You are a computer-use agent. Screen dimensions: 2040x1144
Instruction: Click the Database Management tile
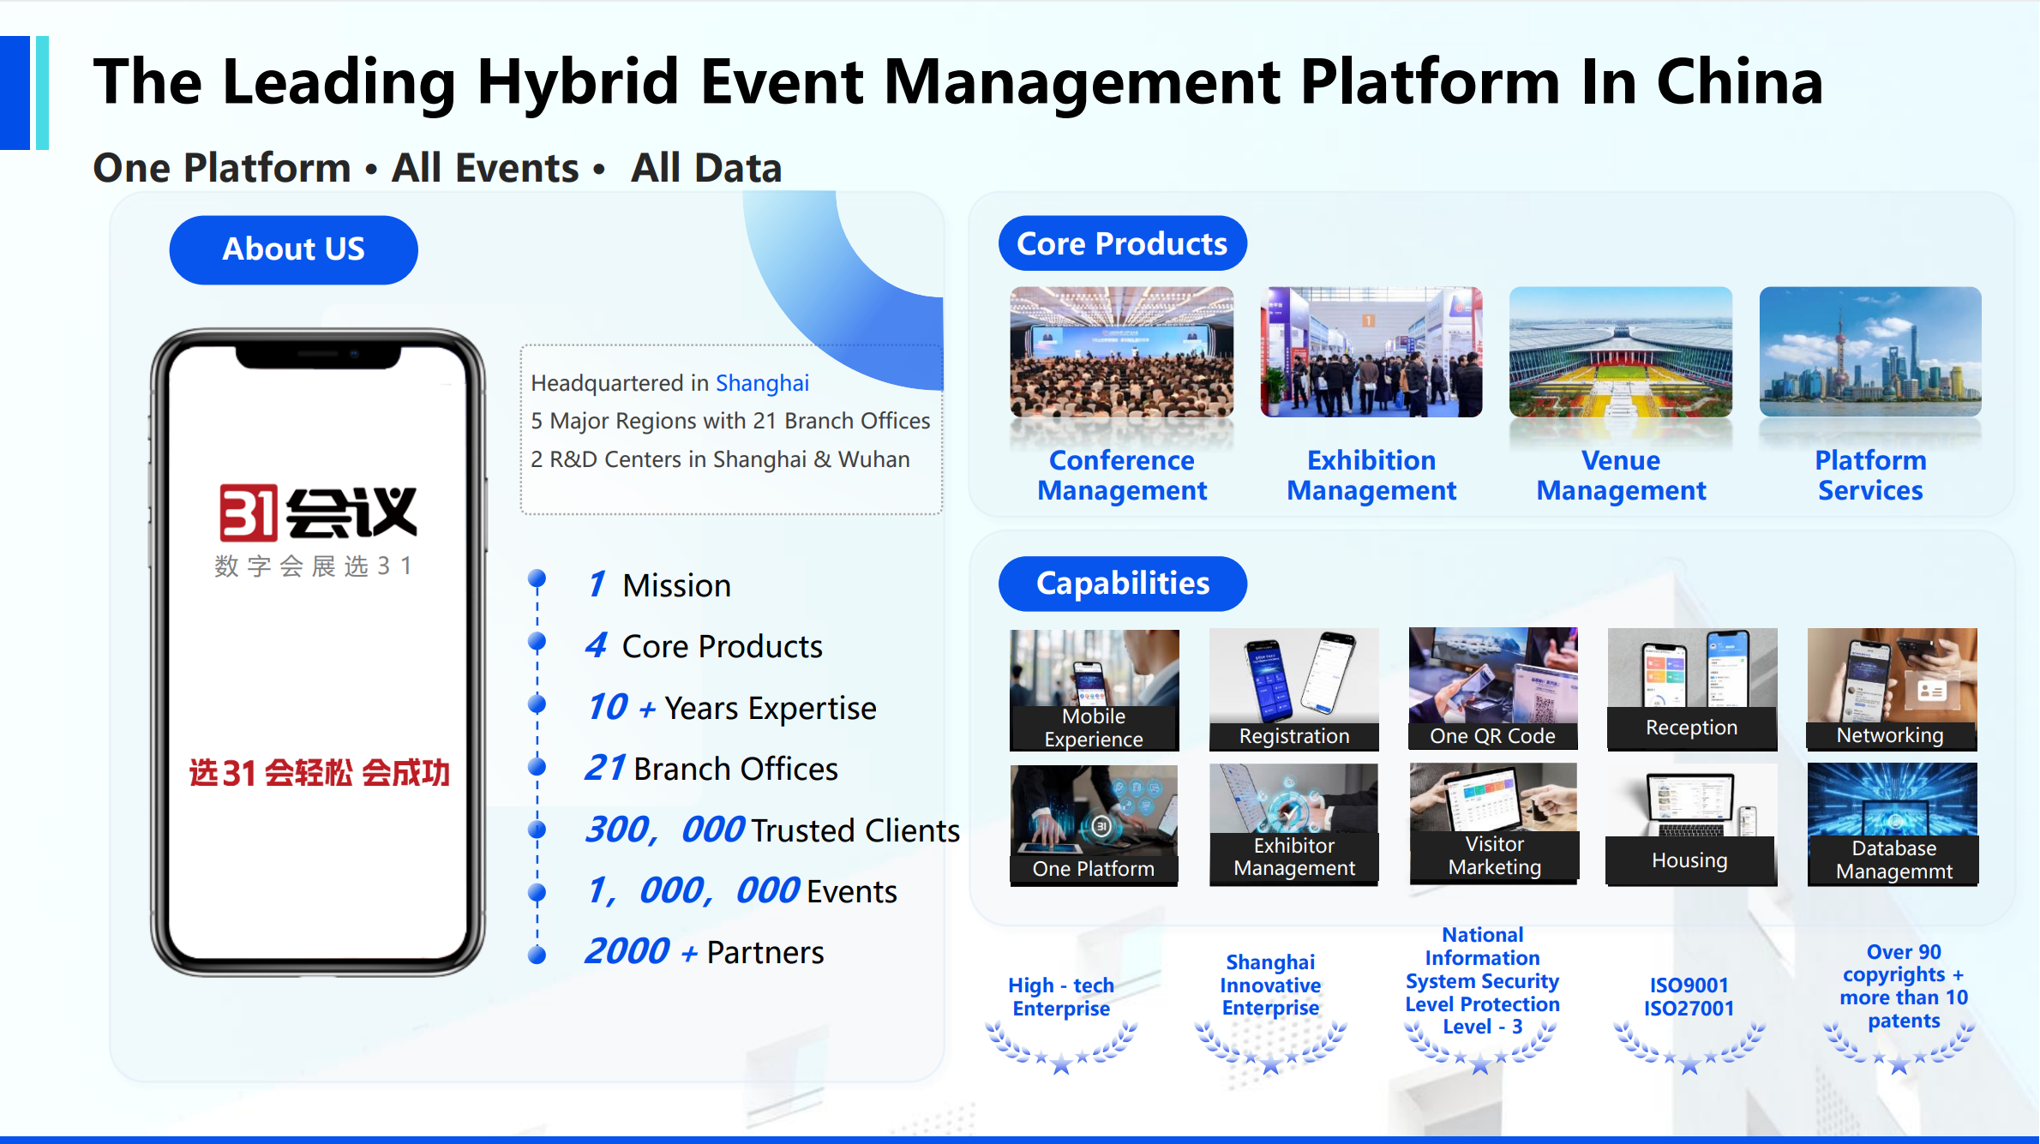point(1892,824)
